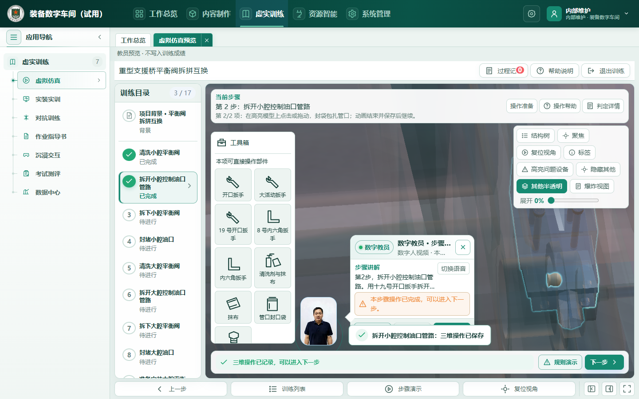Switch to the 工作总览 page tab
639x399 pixels.
[133, 40]
